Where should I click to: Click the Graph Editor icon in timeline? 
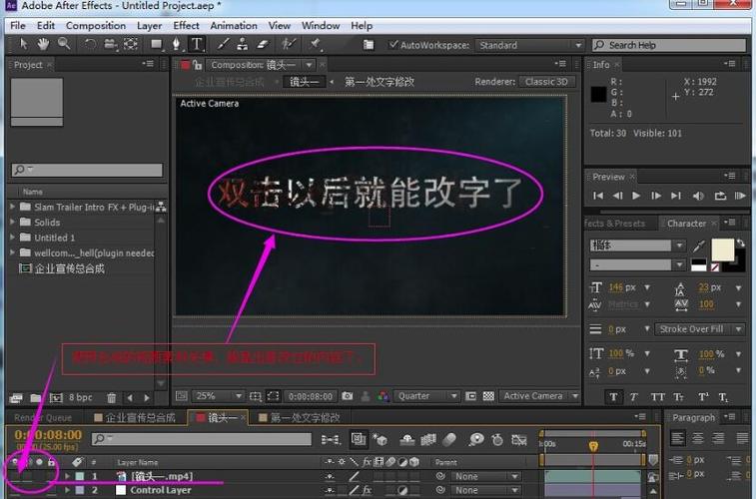[x=518, y=439]
